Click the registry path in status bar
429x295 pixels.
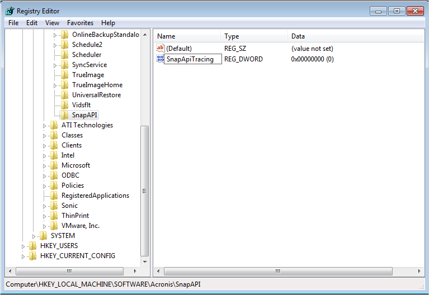click(x=103, y=284)
